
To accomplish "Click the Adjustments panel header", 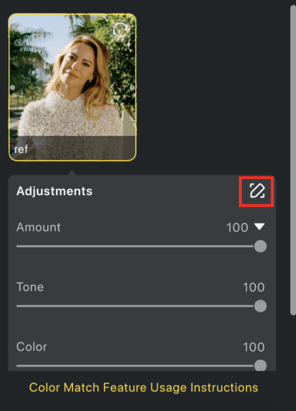I will 54,191.
